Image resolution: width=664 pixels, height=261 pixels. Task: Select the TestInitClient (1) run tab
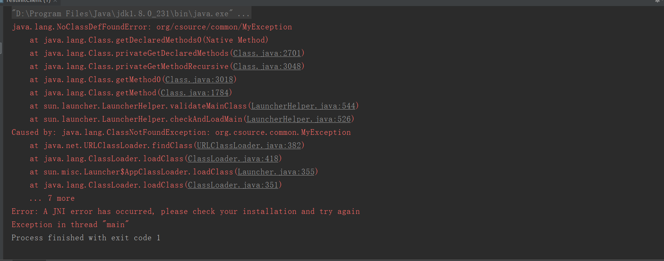point(28,1)
